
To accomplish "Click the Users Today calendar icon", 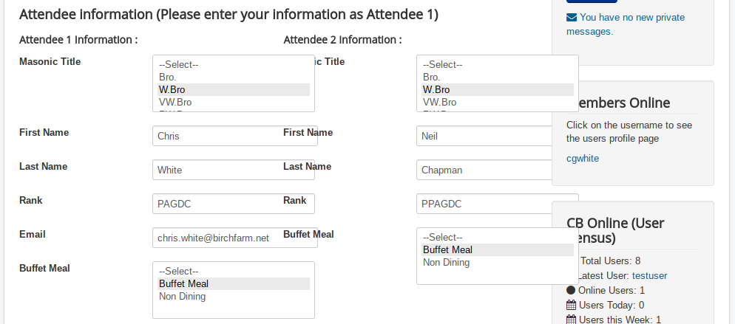I will click(571, 305).
